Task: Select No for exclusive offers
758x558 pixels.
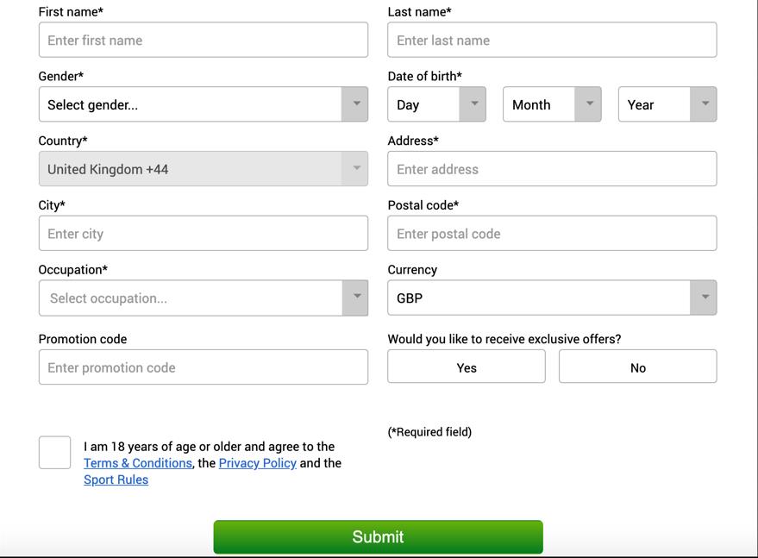Action: 637,367
